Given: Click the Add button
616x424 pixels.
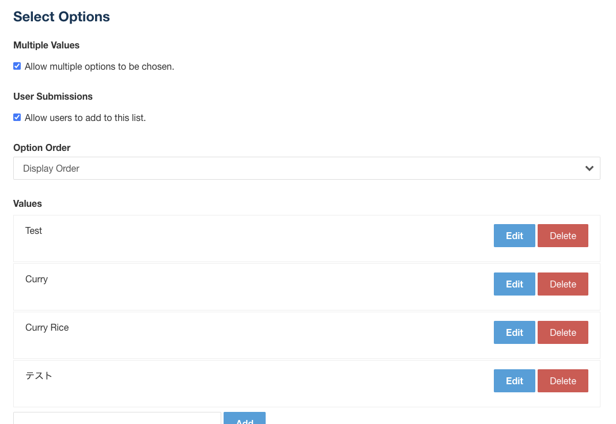Looking at the screenshot, I should tap(244, 420).
